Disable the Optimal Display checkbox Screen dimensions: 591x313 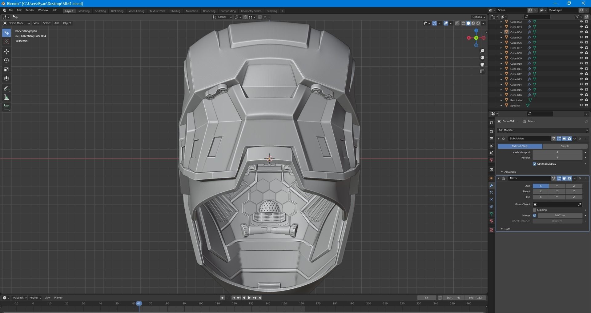(534, 164)
